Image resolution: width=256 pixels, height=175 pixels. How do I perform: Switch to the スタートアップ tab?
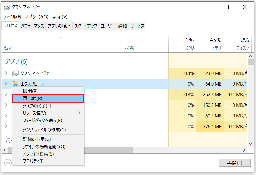pyautogui.click(x=86, y=26)
